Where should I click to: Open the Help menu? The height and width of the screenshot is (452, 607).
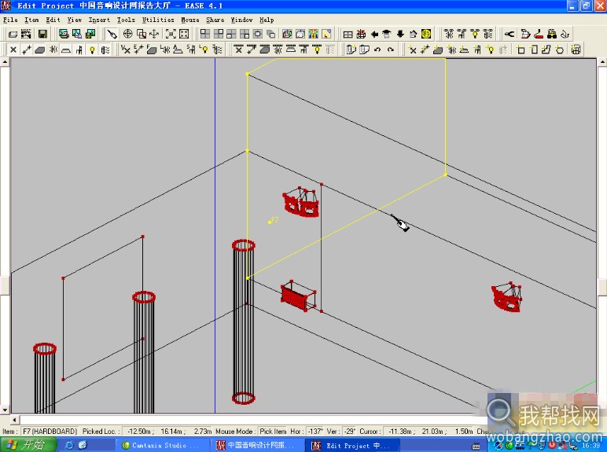[x=267, y=20]
